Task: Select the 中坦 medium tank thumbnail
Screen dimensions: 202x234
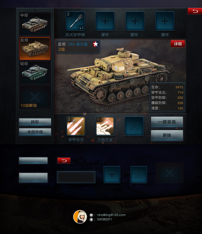Action: (x=35, y=24)
